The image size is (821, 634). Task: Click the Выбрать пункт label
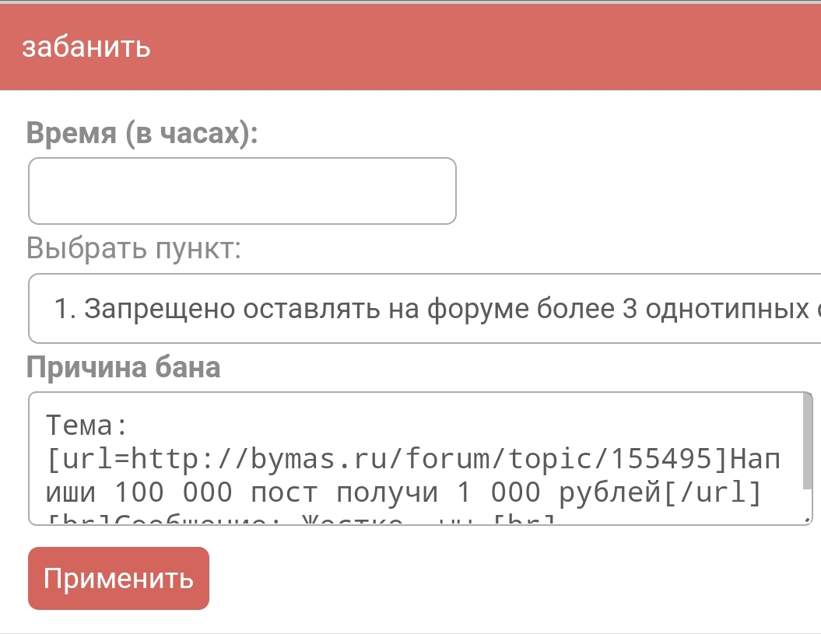[x=134, y=249]
